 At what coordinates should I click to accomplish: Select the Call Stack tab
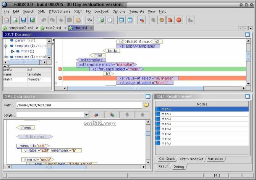[x=167, y=159]
